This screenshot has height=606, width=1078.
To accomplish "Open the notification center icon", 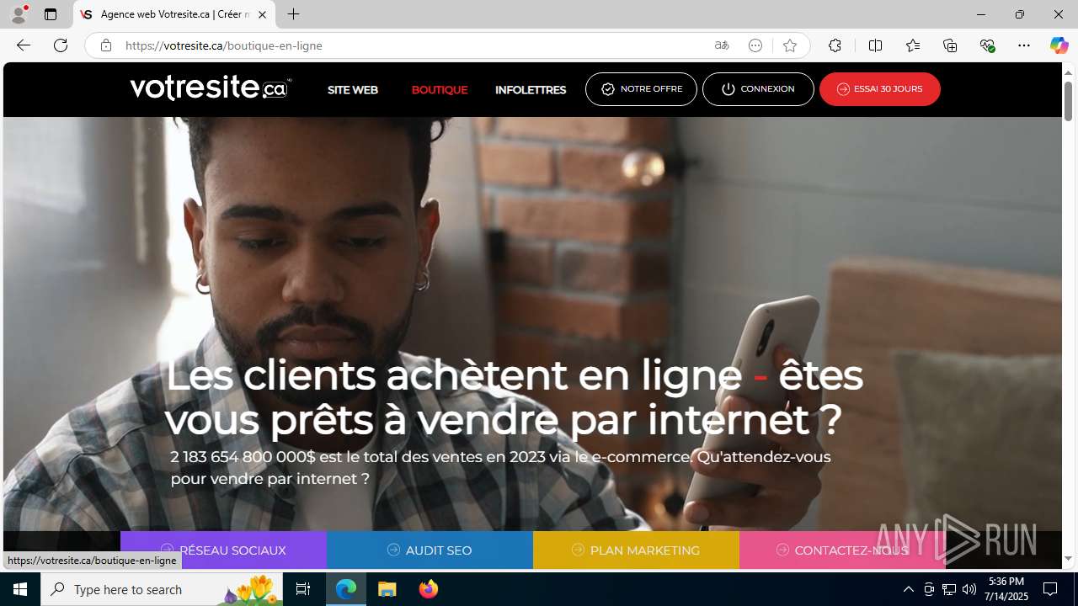I will [1050, 589].
